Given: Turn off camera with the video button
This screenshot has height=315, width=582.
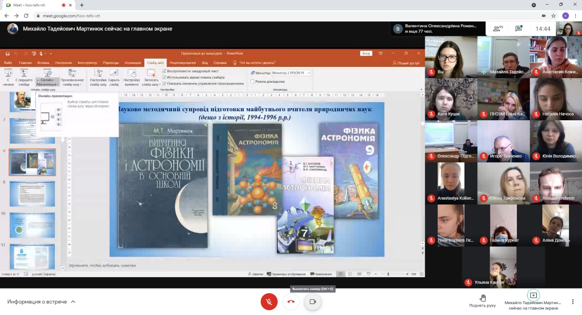Looking at the screenshot, I should coord(313,302).
